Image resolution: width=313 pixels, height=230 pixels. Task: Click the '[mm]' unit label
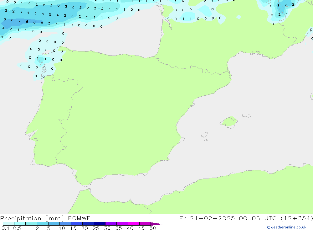click(x=55, y=218)
